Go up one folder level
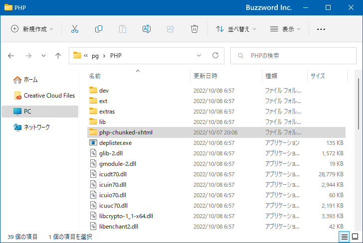363x243 pixels. [58, 56]
